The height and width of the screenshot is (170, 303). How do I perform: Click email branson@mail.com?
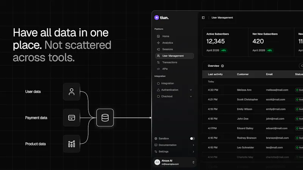click(277, 138)
